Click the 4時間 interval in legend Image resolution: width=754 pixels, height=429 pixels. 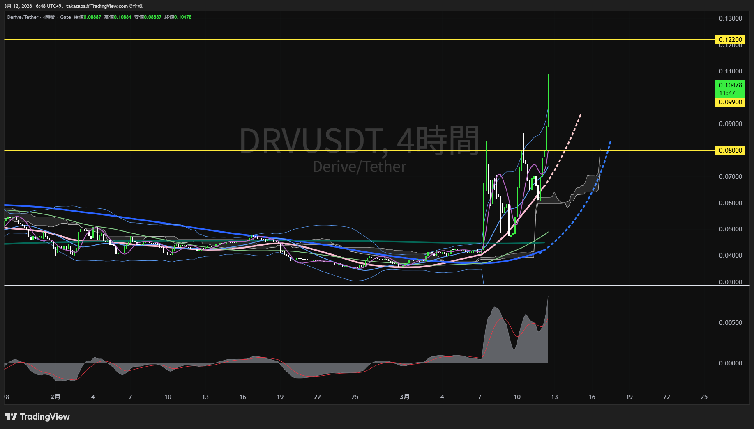(x=49, y=17)
